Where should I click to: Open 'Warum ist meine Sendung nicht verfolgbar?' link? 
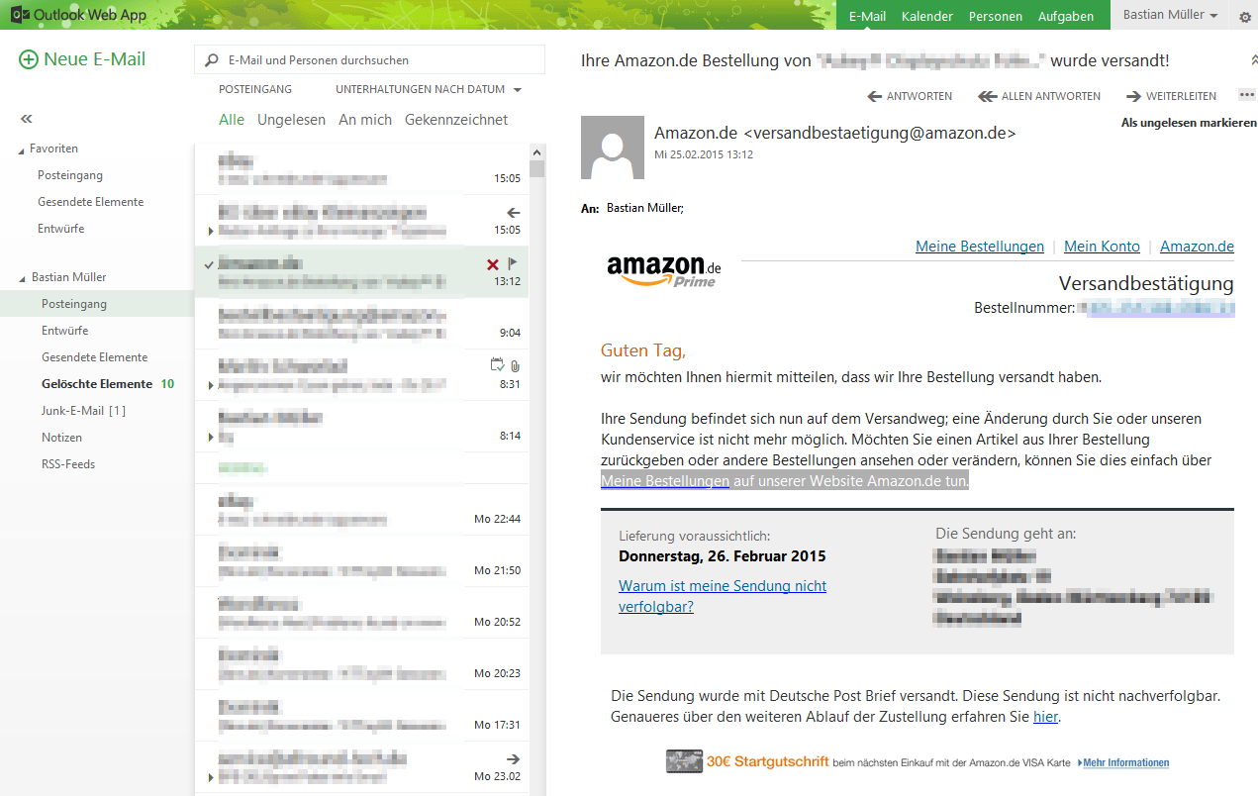pos(723,596)
